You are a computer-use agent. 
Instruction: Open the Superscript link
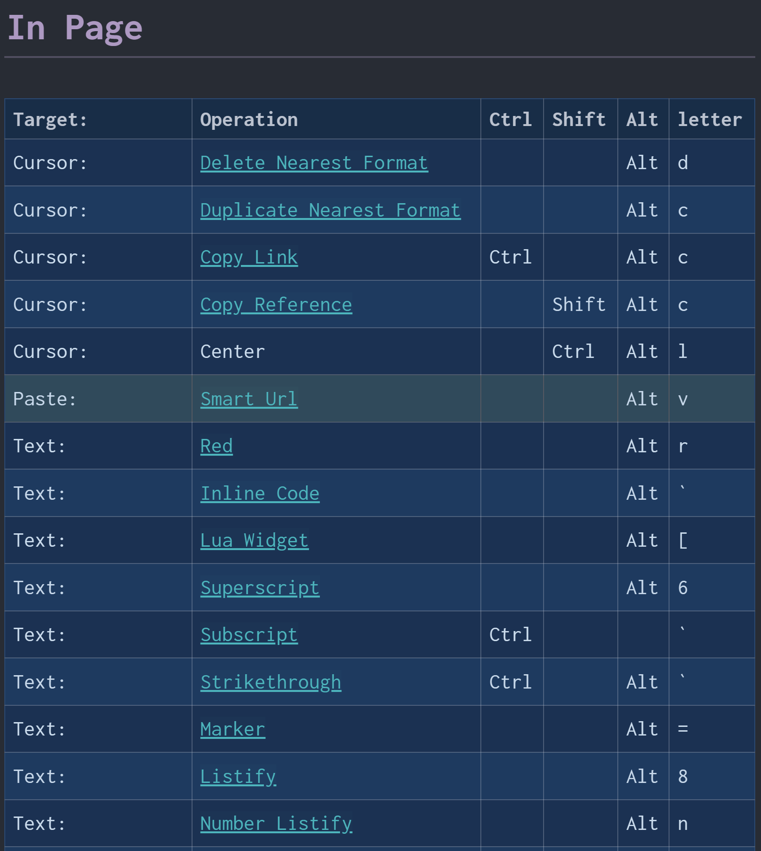coord(260,587)
